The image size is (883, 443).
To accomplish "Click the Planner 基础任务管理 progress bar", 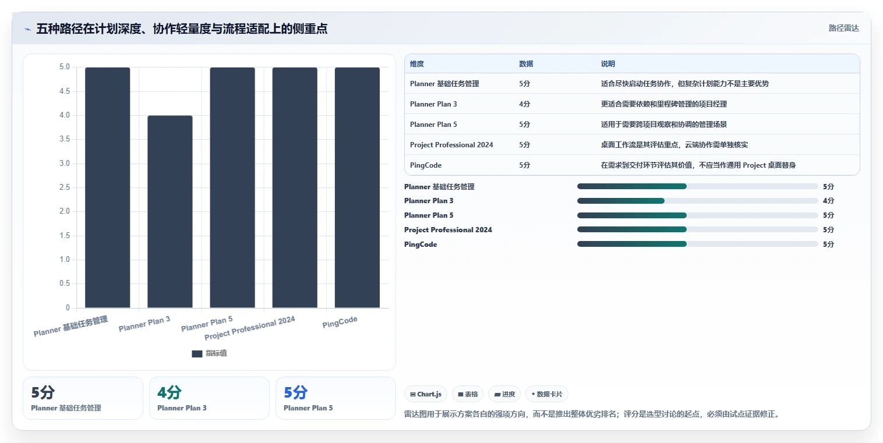I will click(698, 186).
